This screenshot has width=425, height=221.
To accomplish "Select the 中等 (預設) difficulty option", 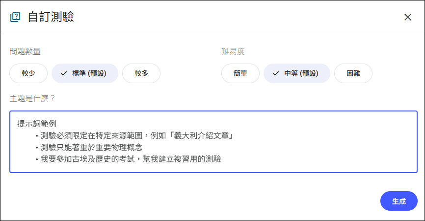I will click(297, 73).
